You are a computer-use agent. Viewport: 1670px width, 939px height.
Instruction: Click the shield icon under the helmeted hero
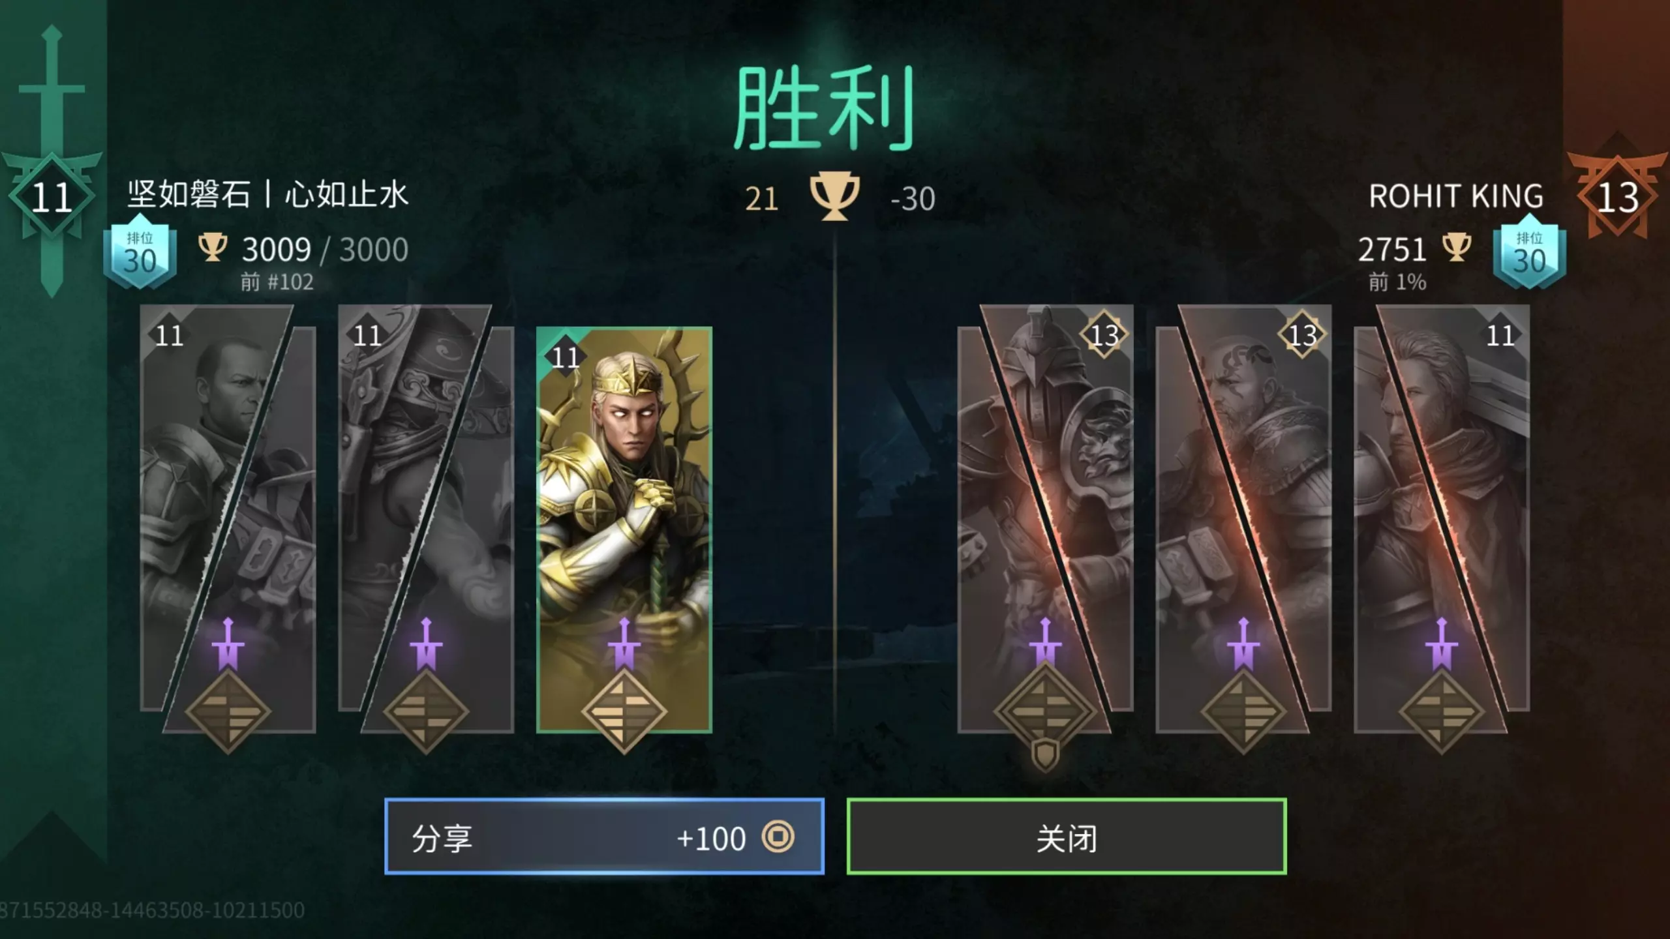(x=1045, y=755)
